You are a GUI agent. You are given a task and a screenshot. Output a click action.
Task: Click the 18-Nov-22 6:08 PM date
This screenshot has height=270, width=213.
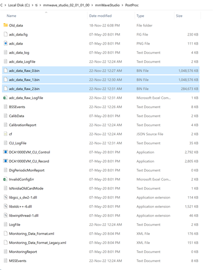coord(104,25)
